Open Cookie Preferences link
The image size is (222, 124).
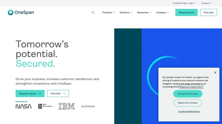(x=189, y=111)
